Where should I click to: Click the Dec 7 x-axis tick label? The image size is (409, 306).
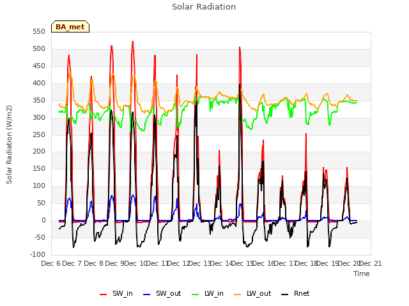[72, 263]
